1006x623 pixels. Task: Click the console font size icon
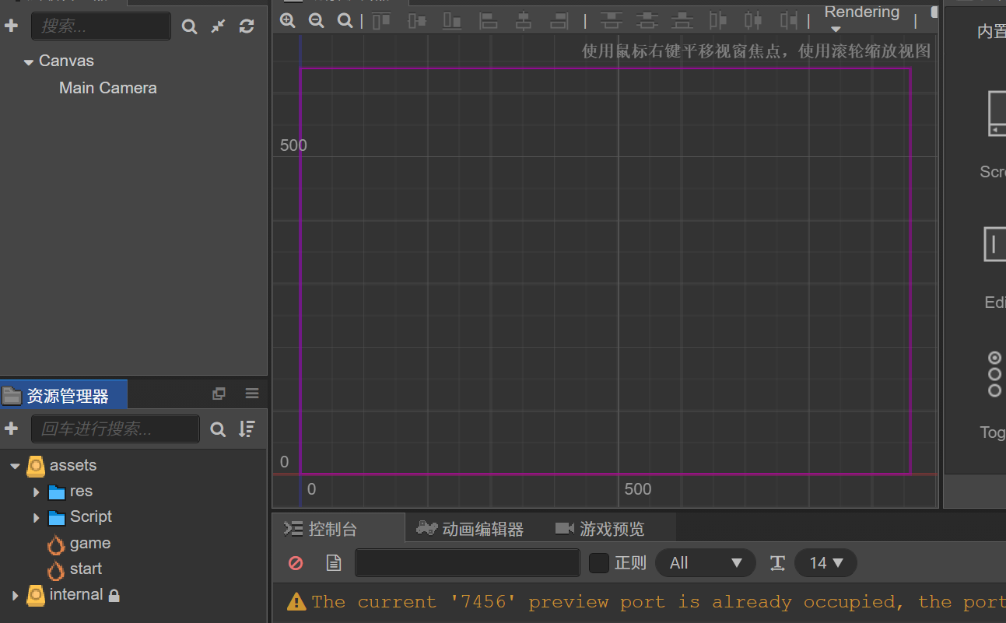(777, 563)
